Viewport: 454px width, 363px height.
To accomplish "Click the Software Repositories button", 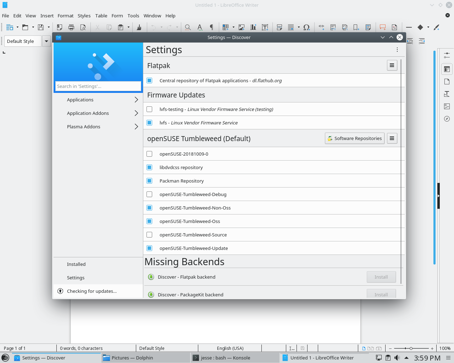I will (355, 138).
